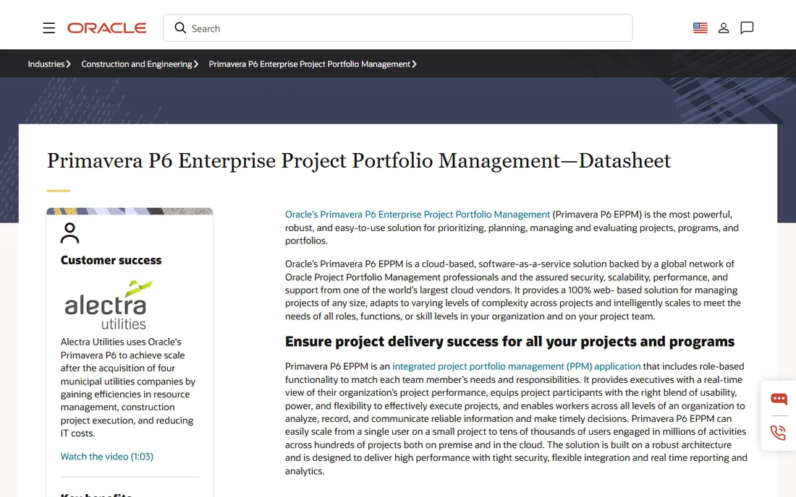Click the Customer success person icon
The image size is (796, 497).
[70, 233]
